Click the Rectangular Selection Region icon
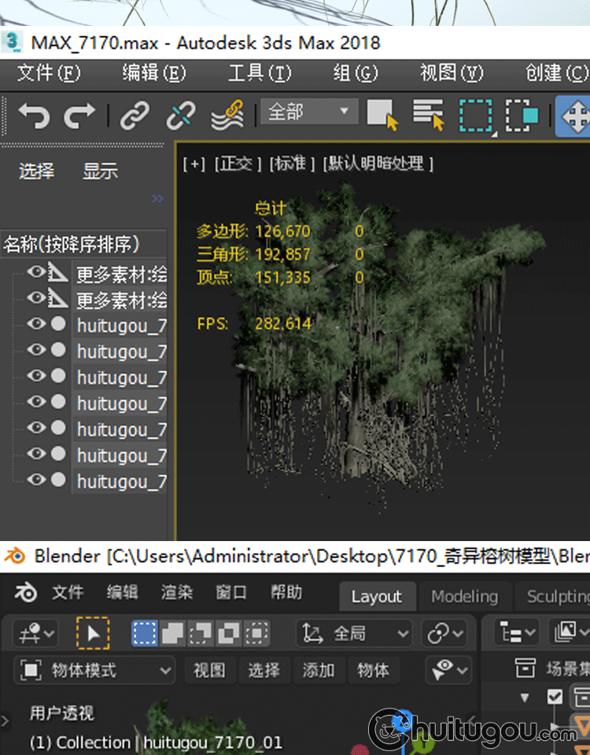 [x=475, y=116]
